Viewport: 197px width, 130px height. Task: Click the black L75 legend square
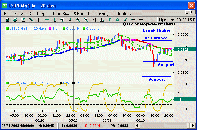pyautogui.click(x=73, y=83)
